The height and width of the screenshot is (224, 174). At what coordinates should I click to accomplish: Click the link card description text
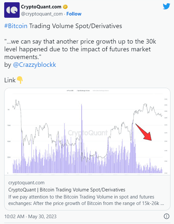click(86, 200)
